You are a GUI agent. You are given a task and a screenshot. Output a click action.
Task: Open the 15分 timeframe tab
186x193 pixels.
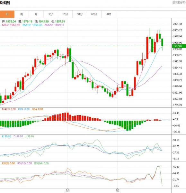(x=65, y=14)
